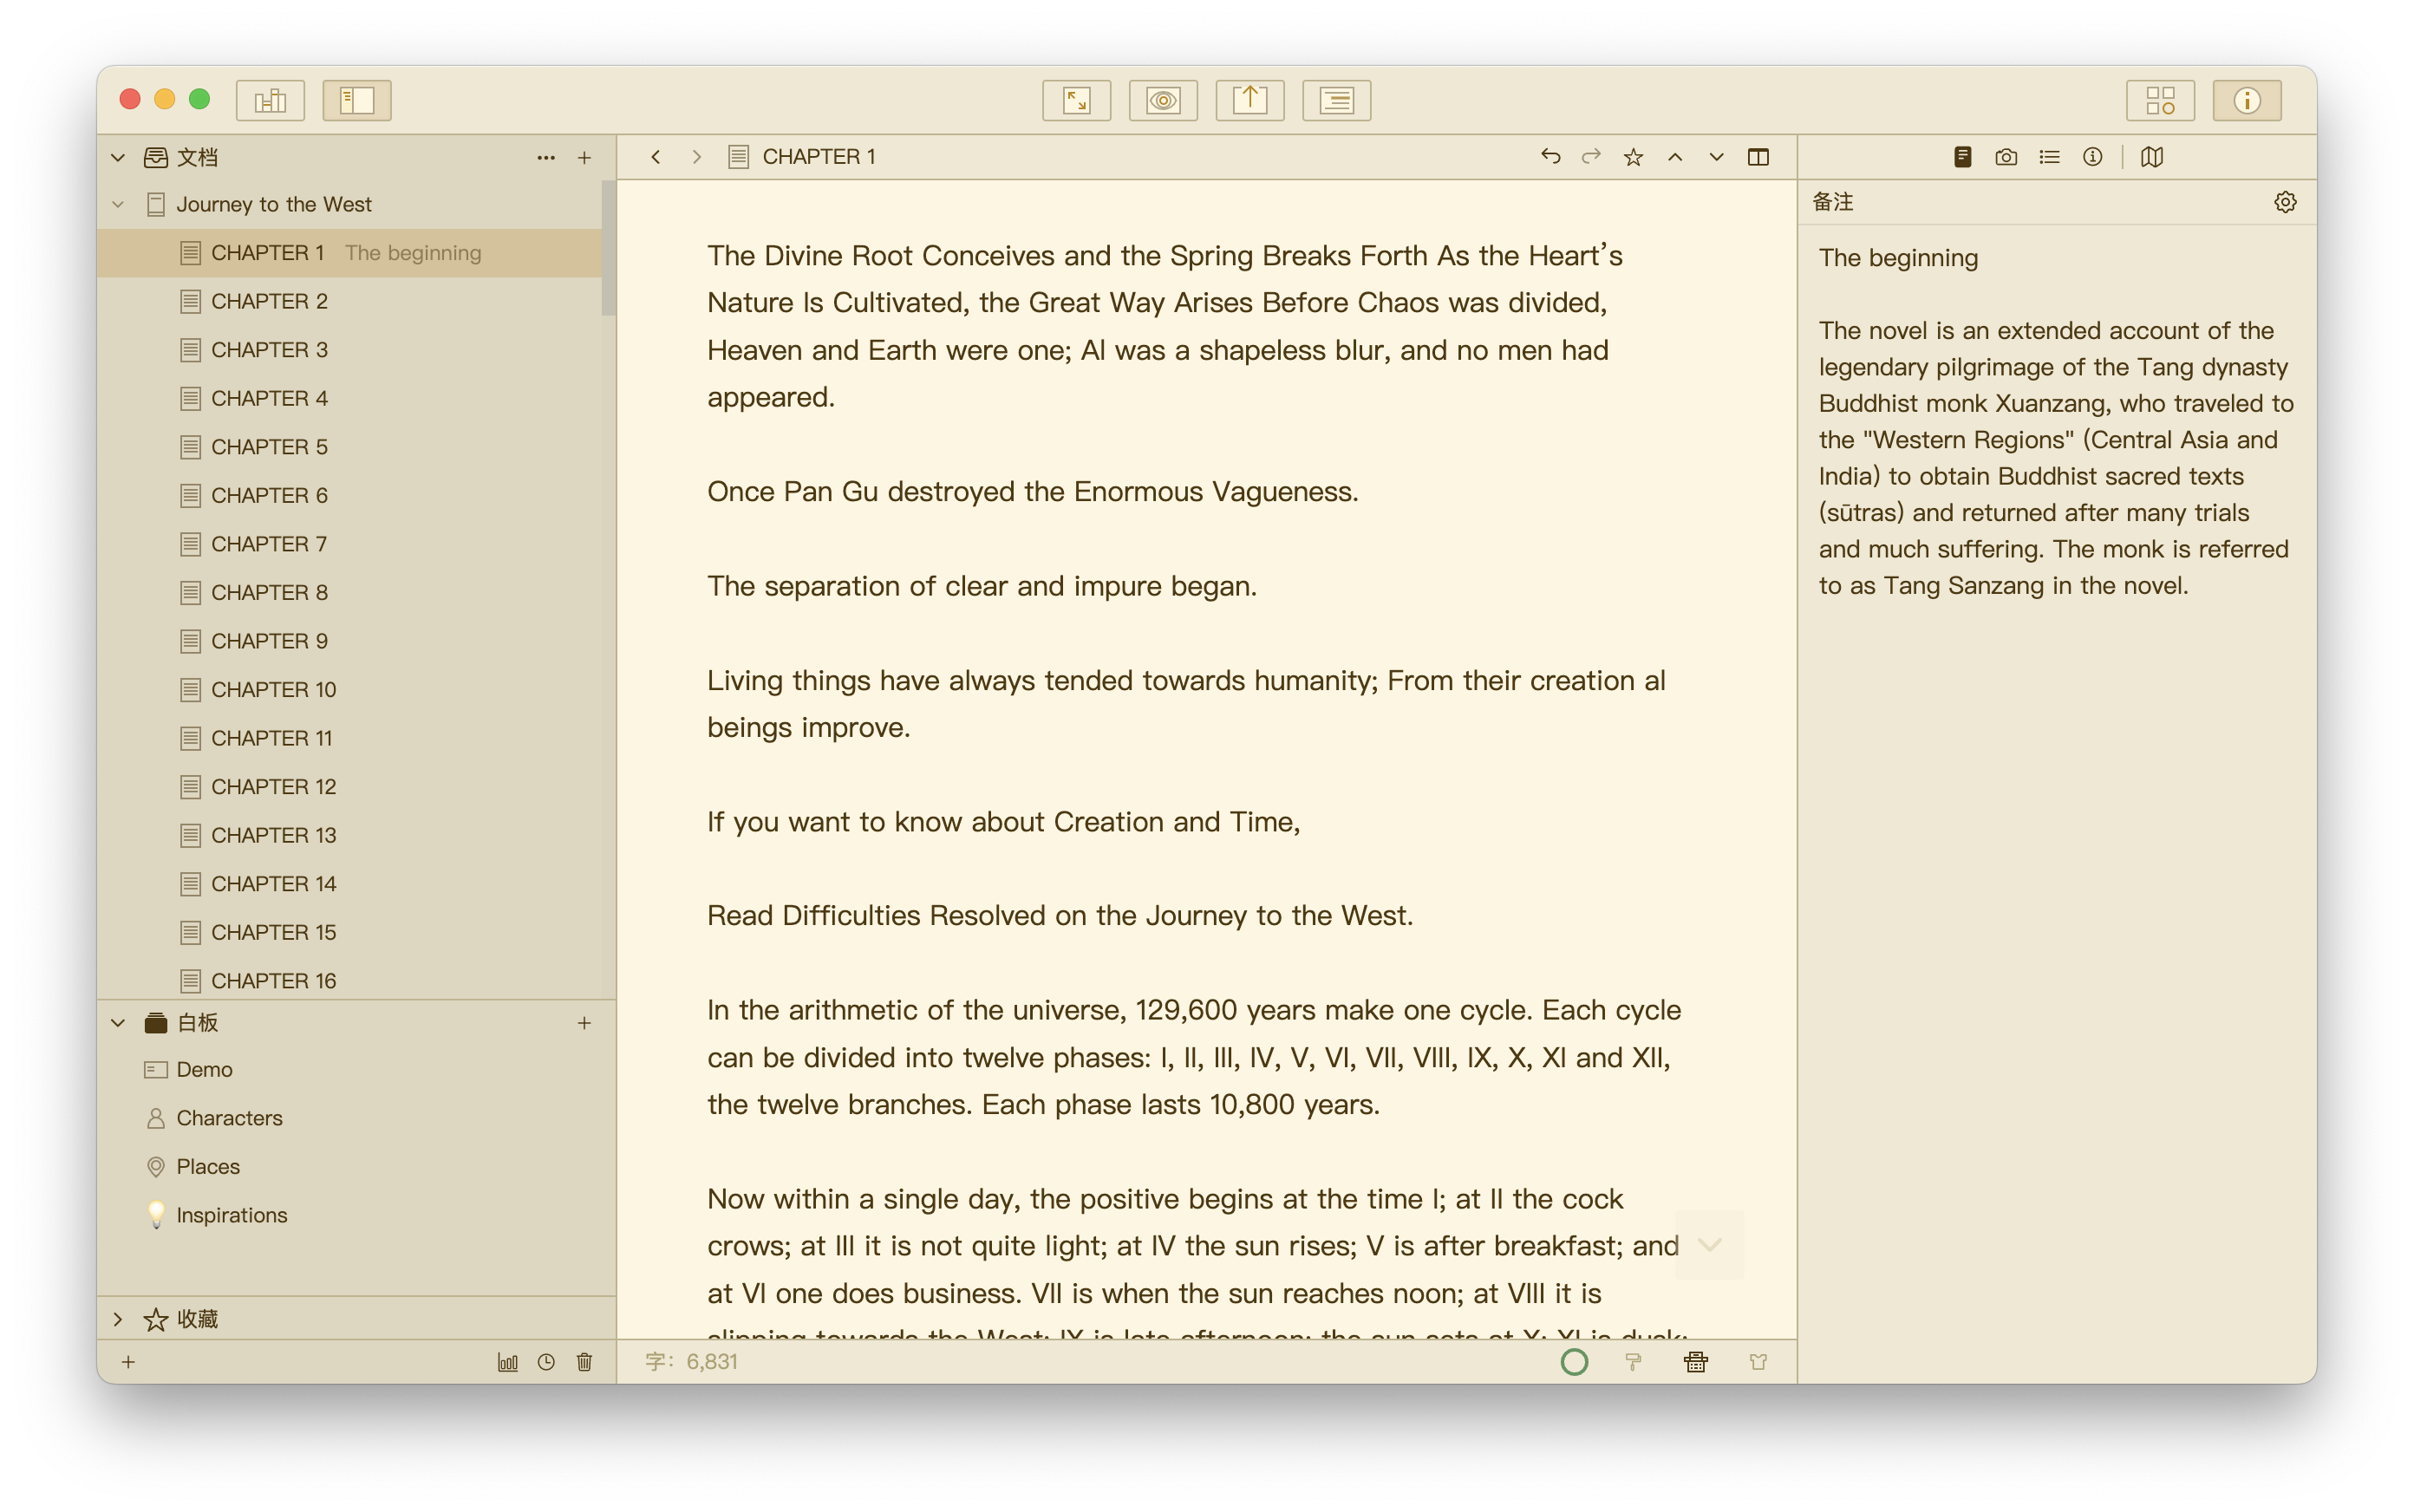The image size is (2414, 1512).
Task: Click the typewriter icon in editor footer
Action: pos(1696,1362)
